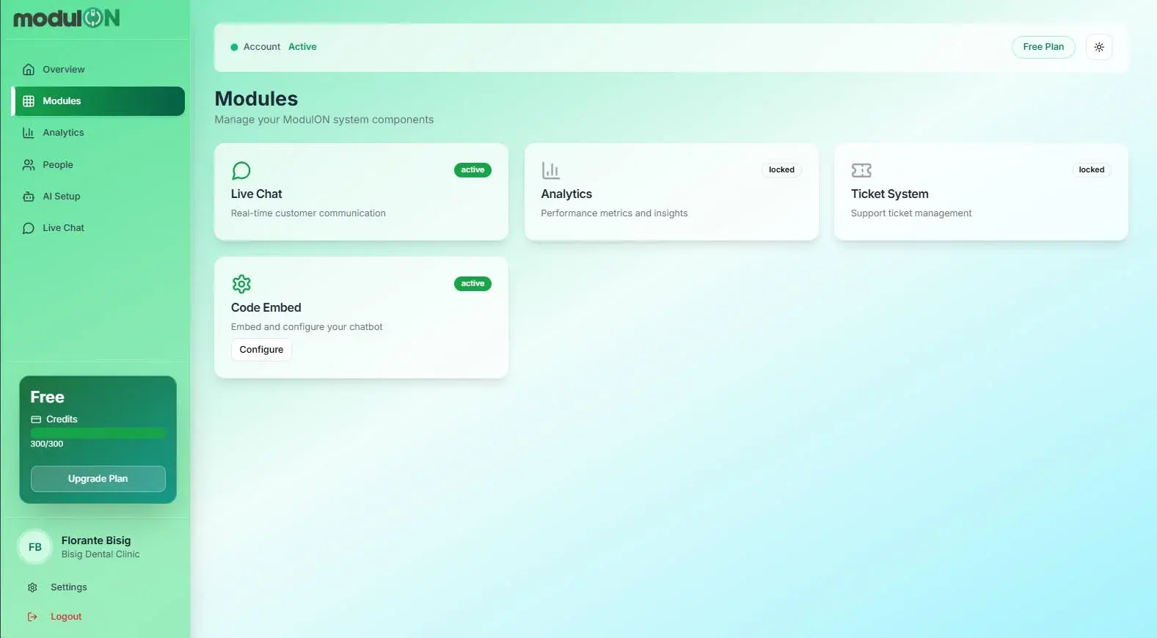Click the Live Chat active badge
Viewport: 1157px width, 638px height.
coord(472,170)
